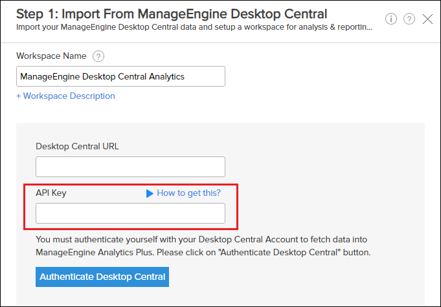The height and width of the screenshot is (307, 441).
Task: Click into the Desktop Central URL field
Action: tap(130, 167)
